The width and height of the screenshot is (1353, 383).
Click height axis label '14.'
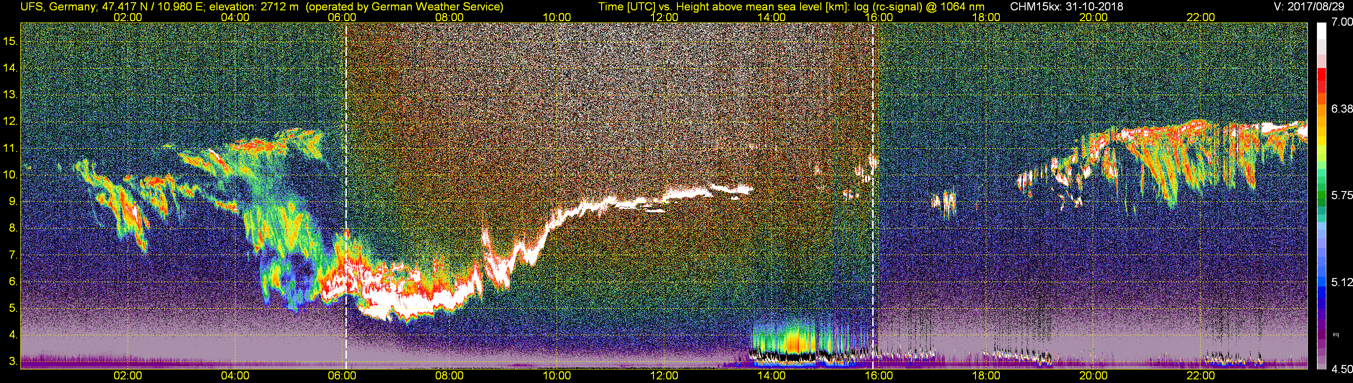click(11, 68)
